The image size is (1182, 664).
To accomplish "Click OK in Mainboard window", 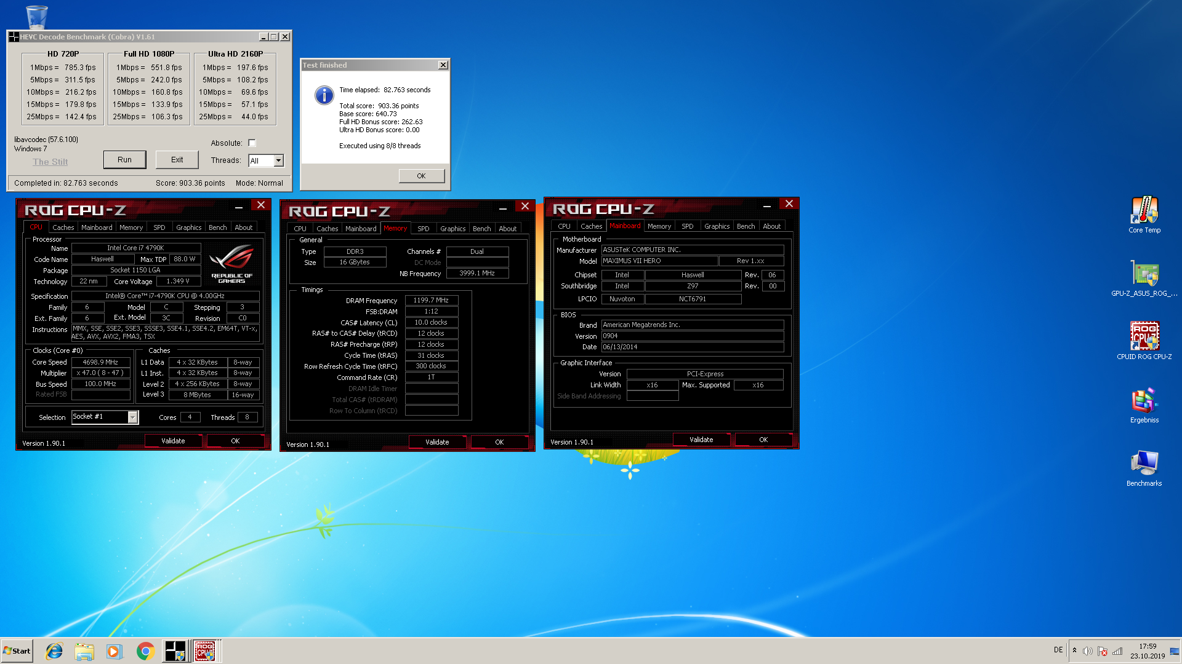I will pos(763,440).
